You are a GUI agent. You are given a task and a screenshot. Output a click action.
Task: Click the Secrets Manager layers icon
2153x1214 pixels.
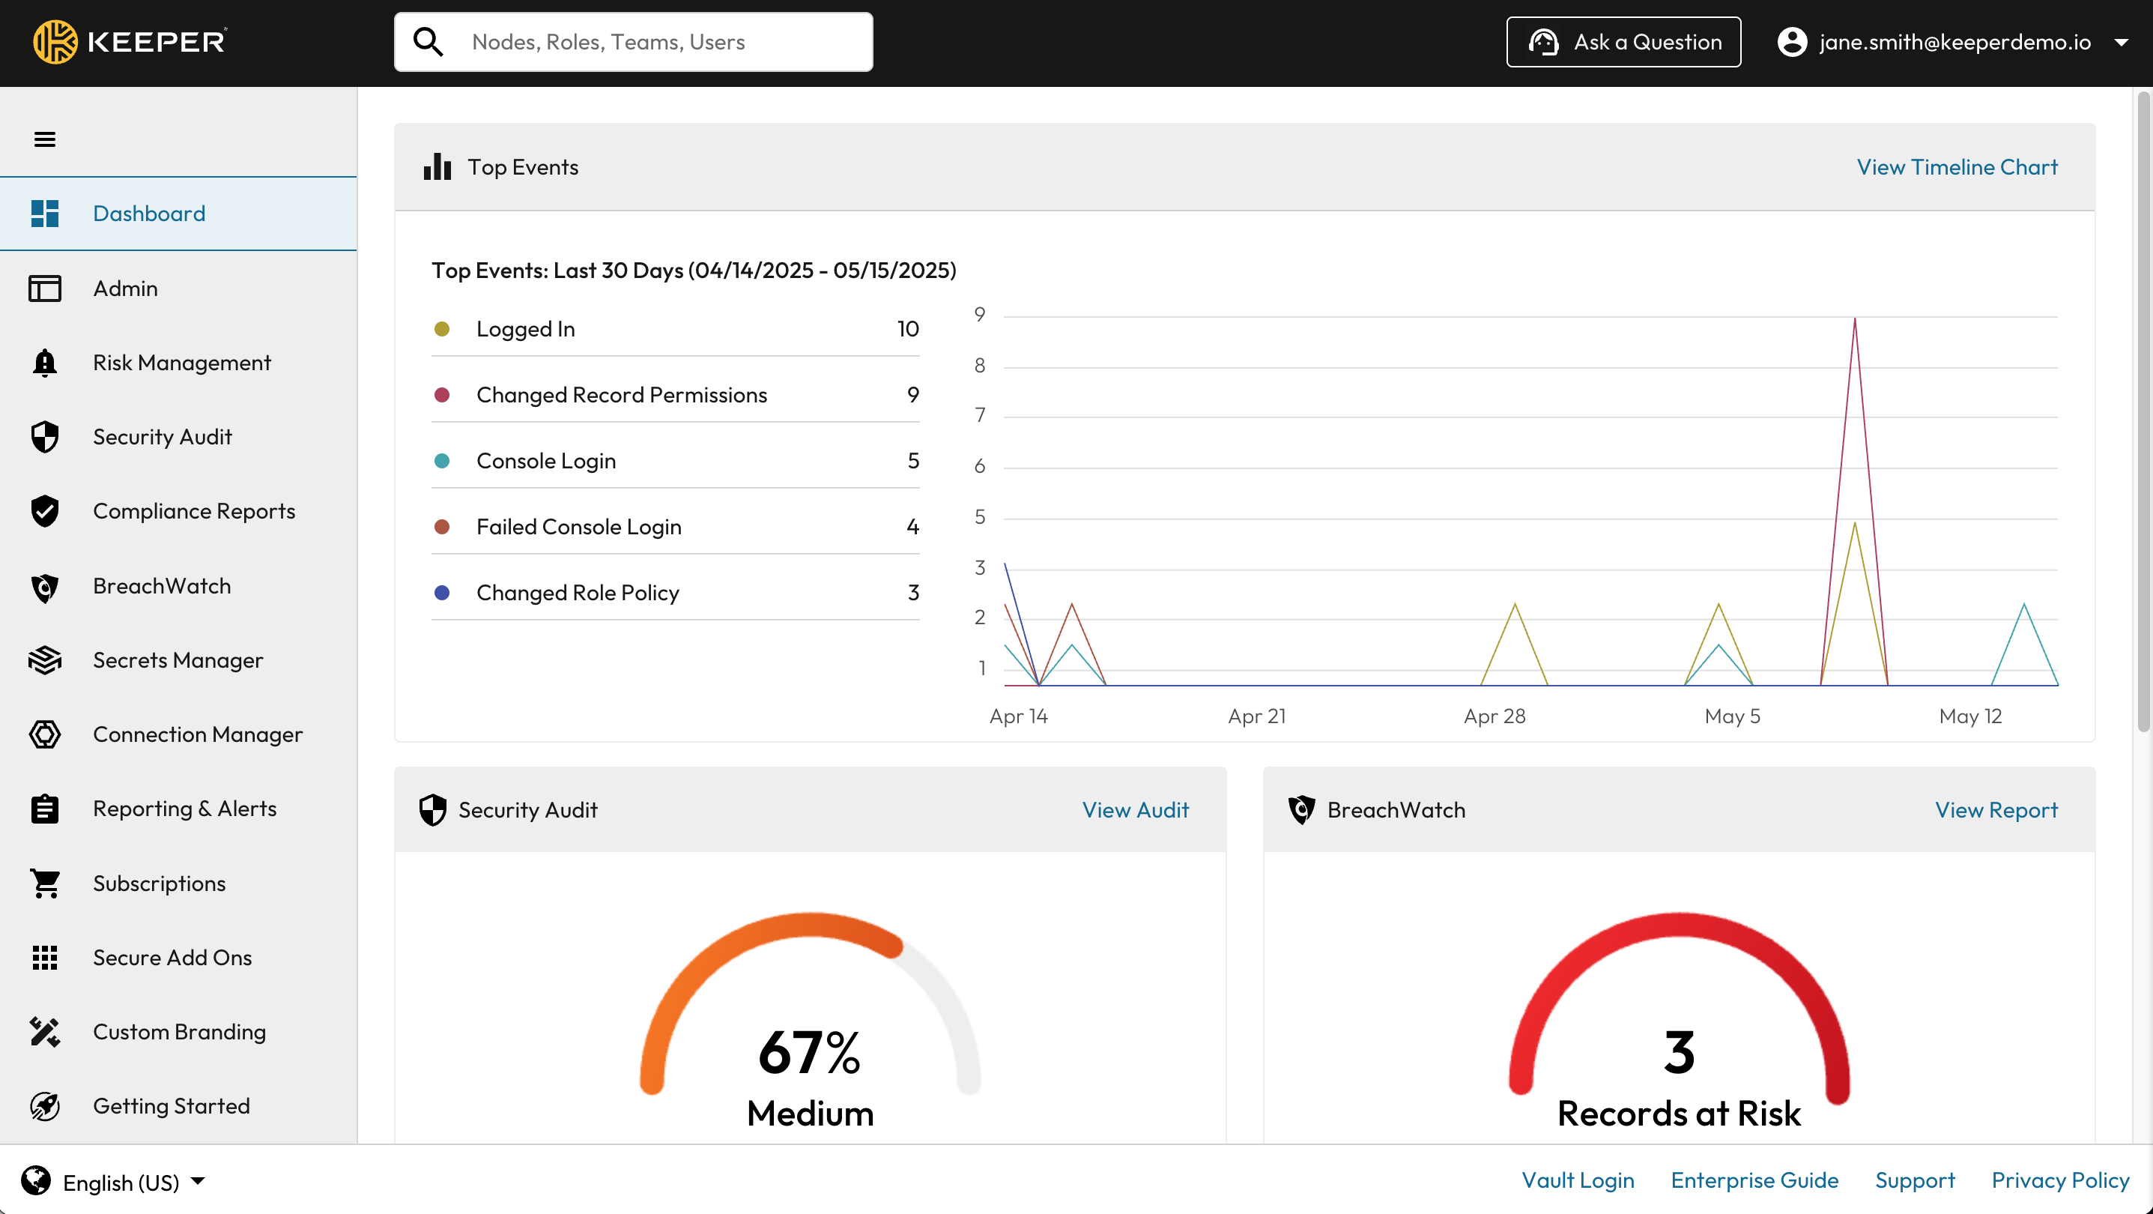45,660
